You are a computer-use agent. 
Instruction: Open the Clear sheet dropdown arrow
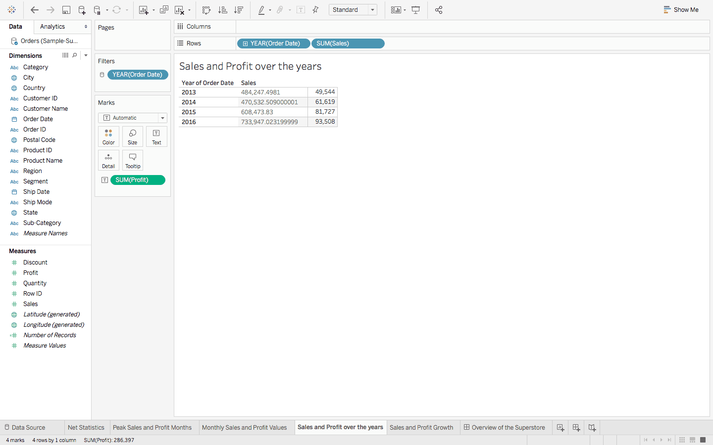(x=189, y=10)
